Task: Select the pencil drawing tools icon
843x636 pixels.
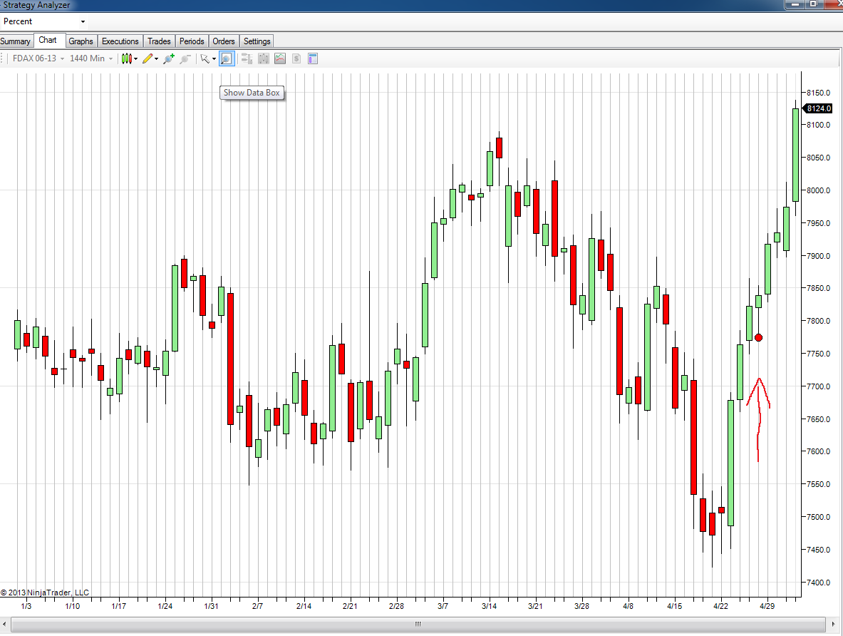Action: [x=148, y=58]
